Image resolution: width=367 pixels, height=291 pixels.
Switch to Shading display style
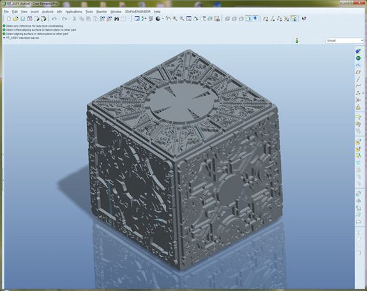(x=248, y=19)
